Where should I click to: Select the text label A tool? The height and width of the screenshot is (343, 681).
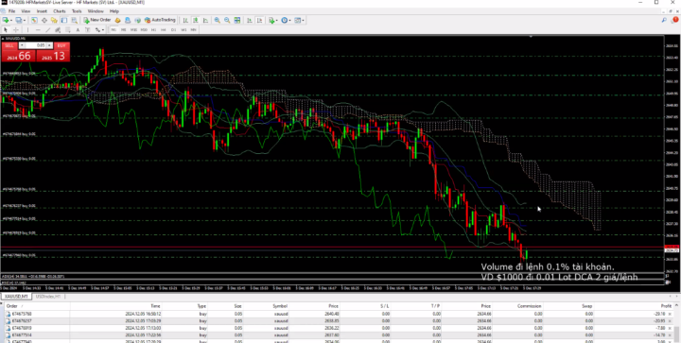(x=78, y=30)
